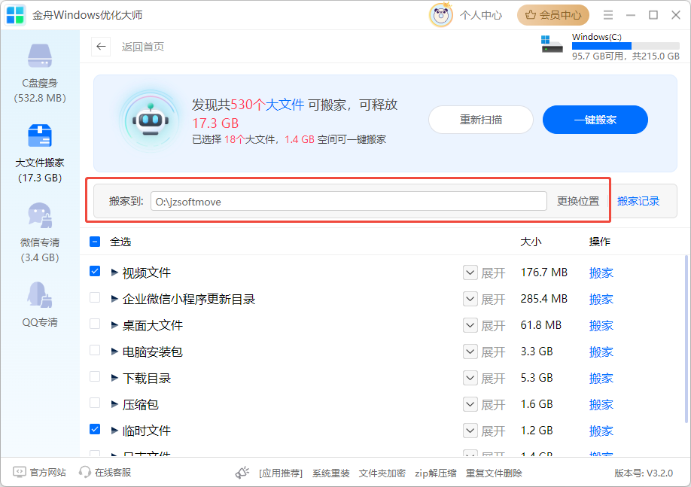The width and height of the screenshot is (691, 487).
Task: Expand the 下载目录 tree triangle
Action: pyautogui.click(x=114, y=378)
